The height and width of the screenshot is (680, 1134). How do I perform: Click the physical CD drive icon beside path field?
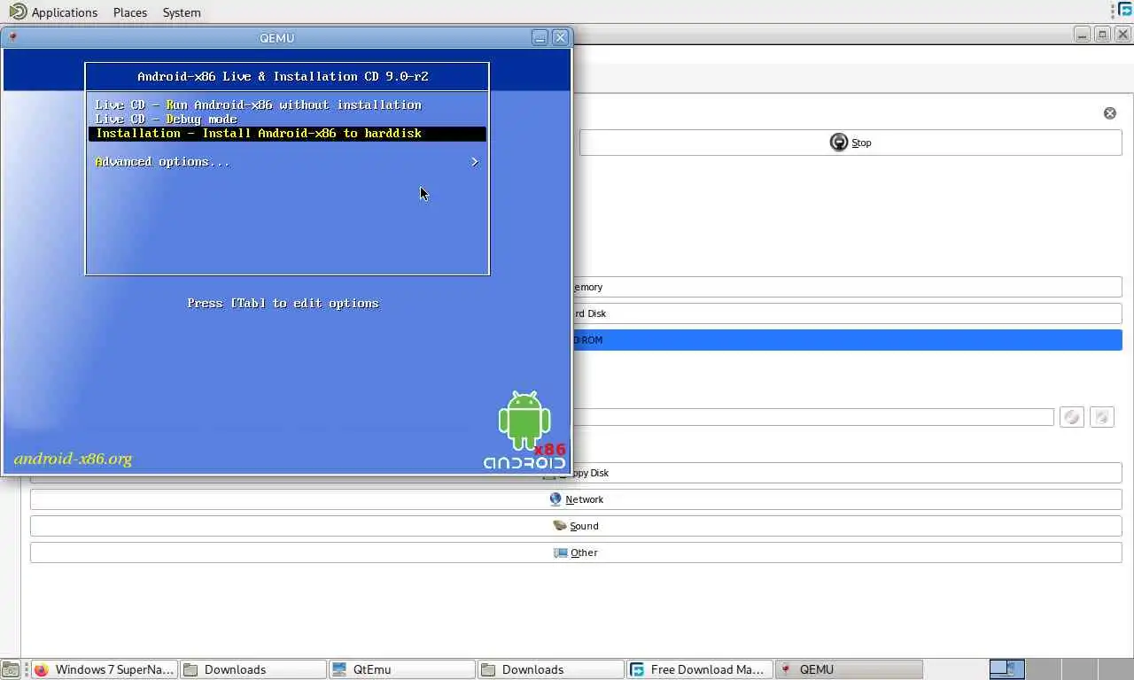pos(1102,417)
